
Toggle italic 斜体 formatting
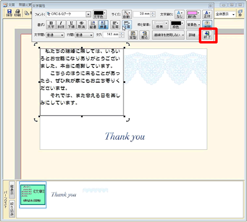tap(61, 25)
